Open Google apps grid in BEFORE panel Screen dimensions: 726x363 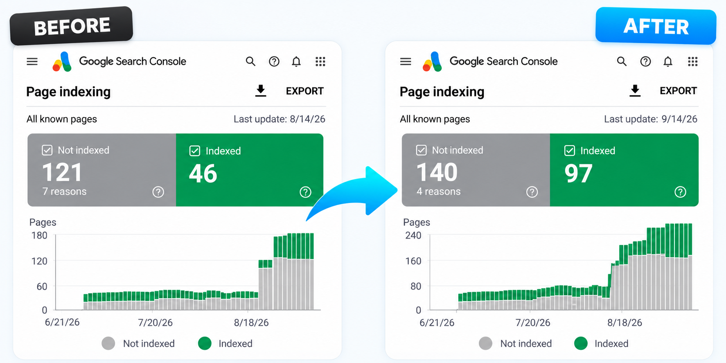320,62
